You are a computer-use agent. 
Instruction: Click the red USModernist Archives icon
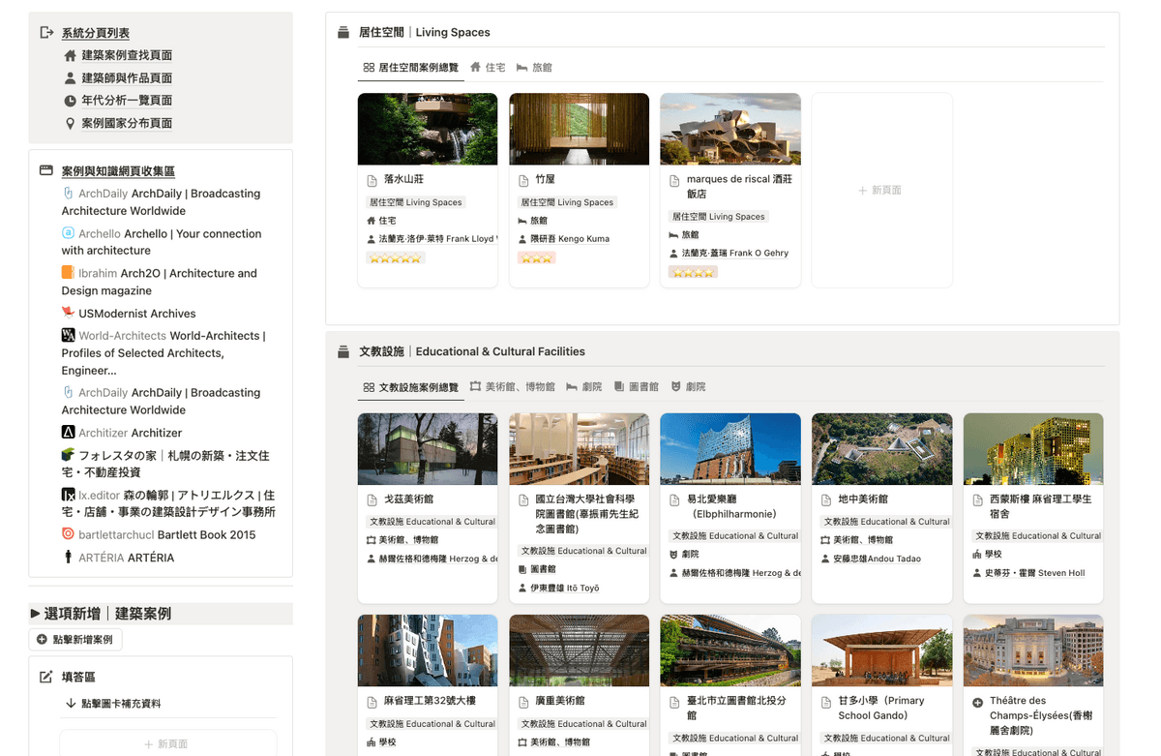(68, 313)
